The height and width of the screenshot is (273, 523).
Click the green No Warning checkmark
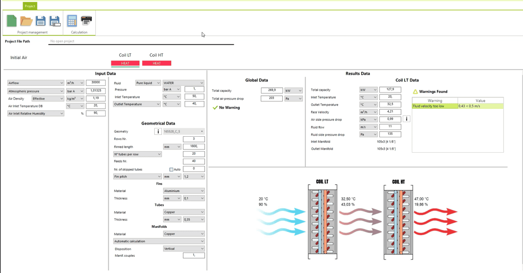click(215, 107)
